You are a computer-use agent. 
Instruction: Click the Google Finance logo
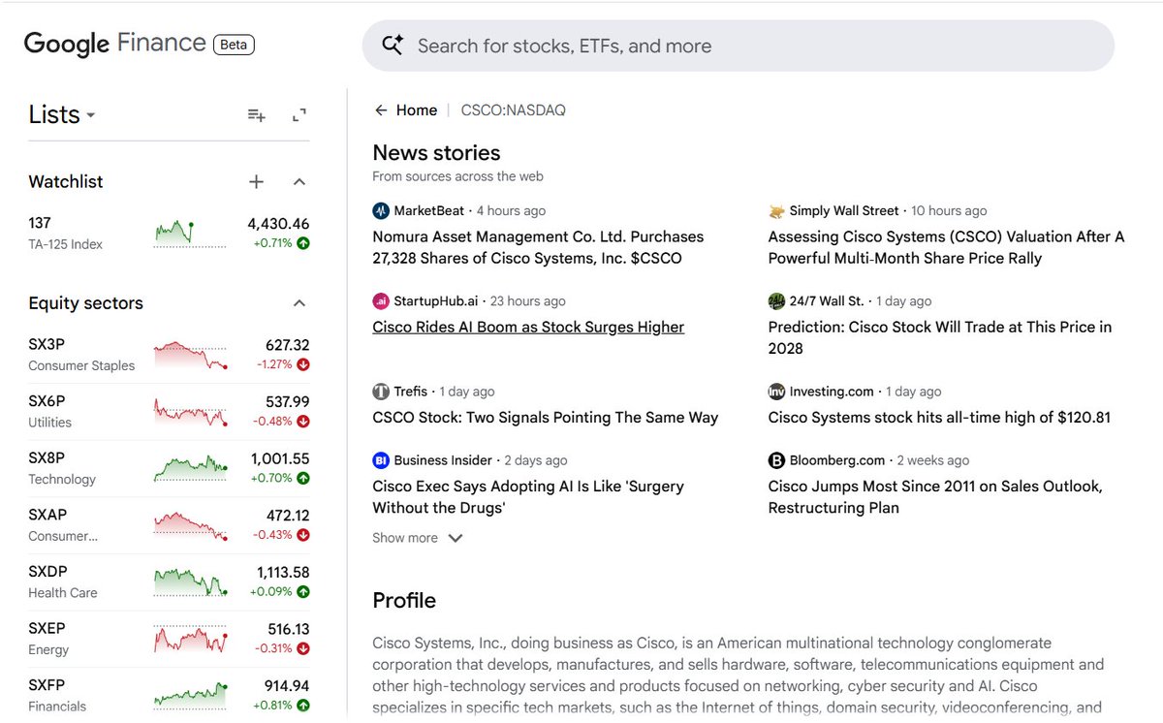[114, 44]
